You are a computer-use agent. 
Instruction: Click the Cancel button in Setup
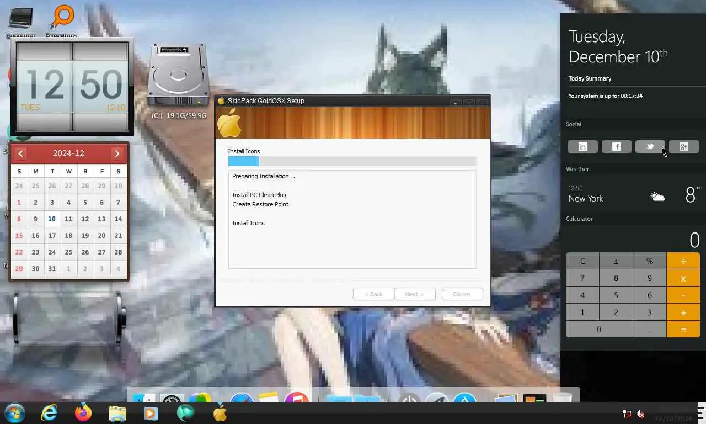(x=462, y=294)
